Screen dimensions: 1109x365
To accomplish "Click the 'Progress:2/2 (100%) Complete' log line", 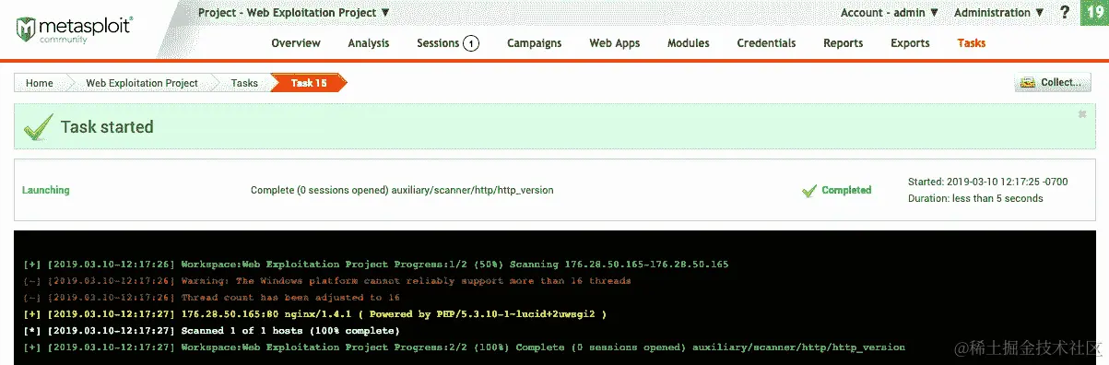I will pyautogui.click(x=464, y=347).
